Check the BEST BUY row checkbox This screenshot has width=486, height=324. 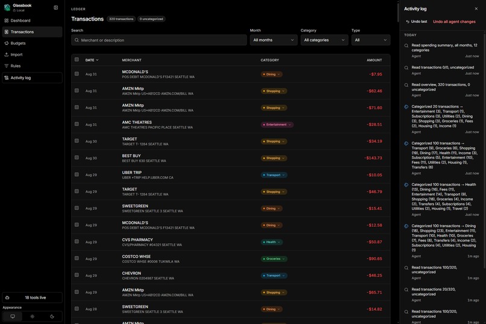77,157
